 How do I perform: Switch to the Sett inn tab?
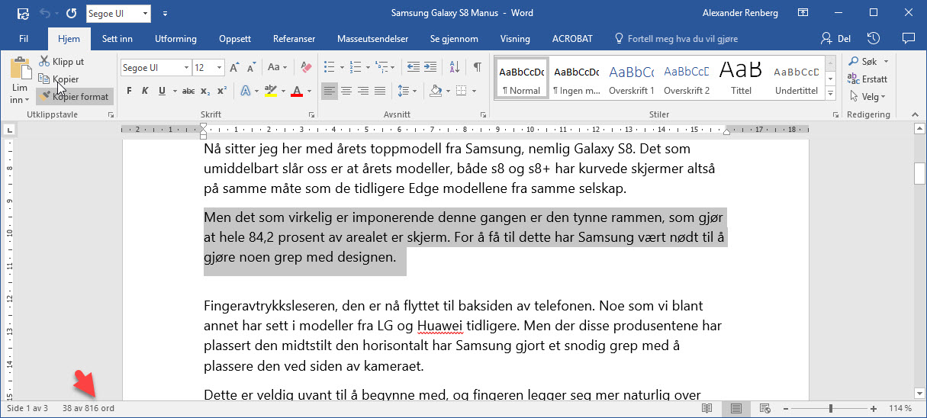(x=117, y=39)
